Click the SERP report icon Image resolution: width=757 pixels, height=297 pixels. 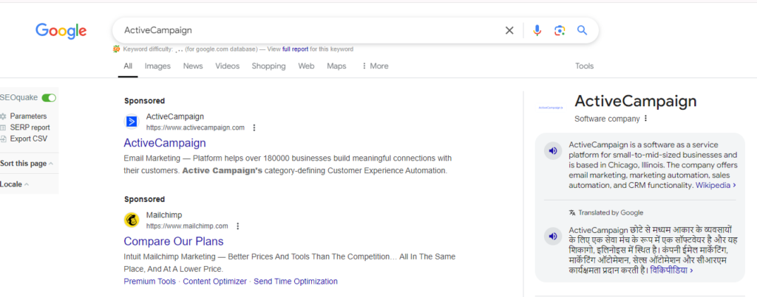point(4,127)
